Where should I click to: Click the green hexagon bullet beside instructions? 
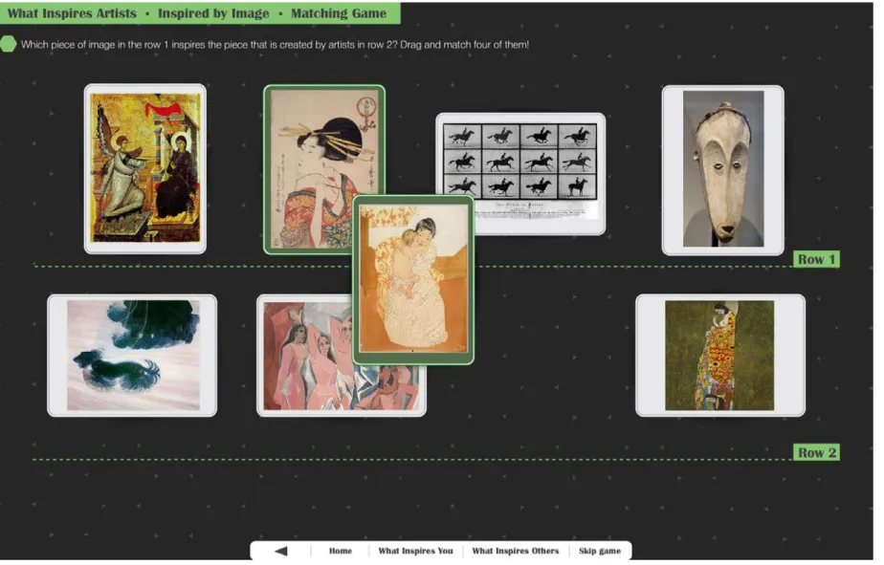coord(9,44)
